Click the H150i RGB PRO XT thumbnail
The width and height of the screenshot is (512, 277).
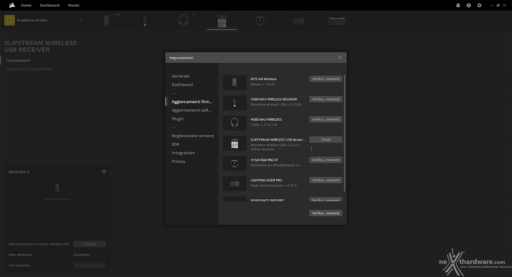pos(235,163)
